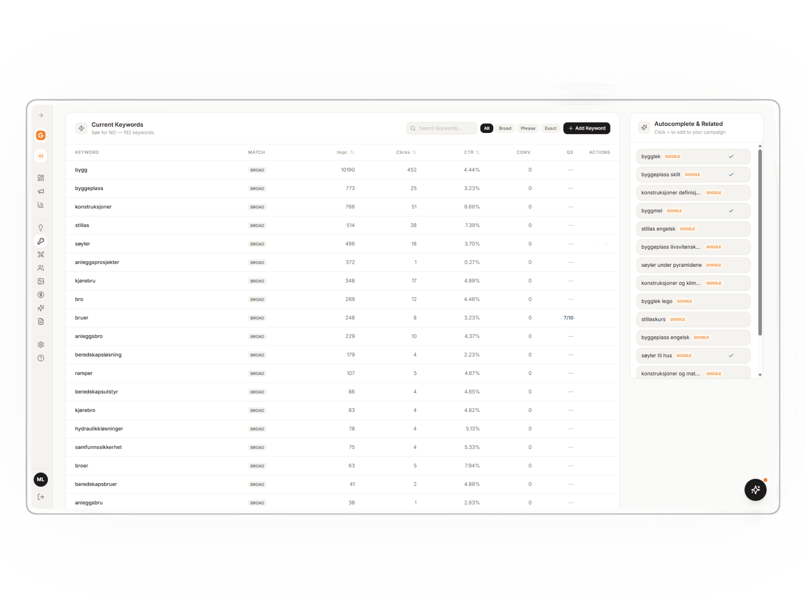Image resolution: width=806 pixels, height=604 pixels.
Task: Click the Add Keyword button
Action: (586, 128)
